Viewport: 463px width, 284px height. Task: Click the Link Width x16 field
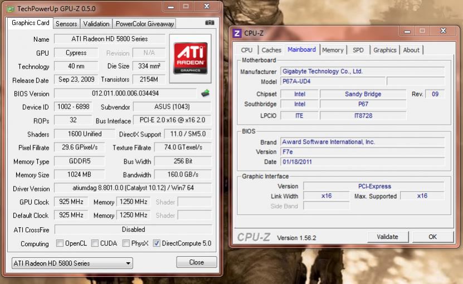point(326,196)
